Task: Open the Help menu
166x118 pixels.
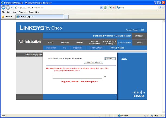Action: coord(37,12)
